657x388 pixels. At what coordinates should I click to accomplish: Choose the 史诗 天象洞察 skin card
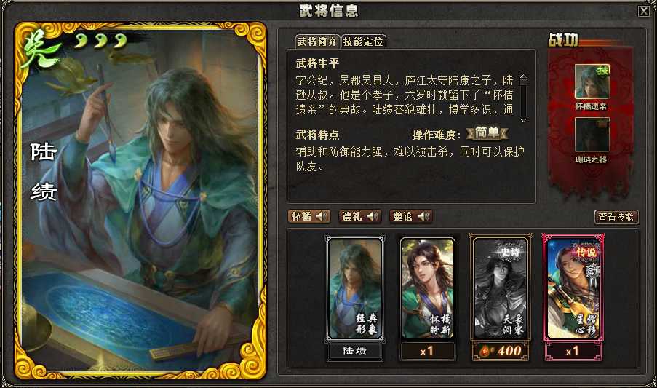coord(500,288)
